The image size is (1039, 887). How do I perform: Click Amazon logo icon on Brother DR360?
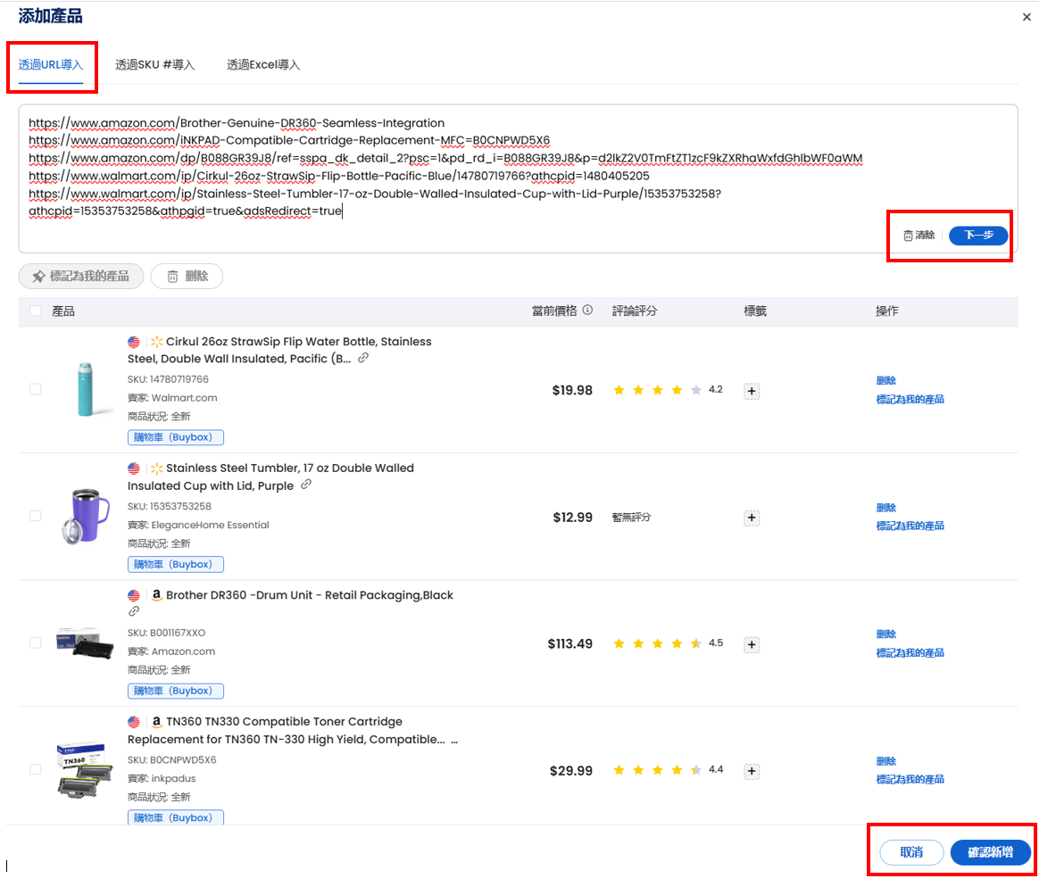[156, 595]
